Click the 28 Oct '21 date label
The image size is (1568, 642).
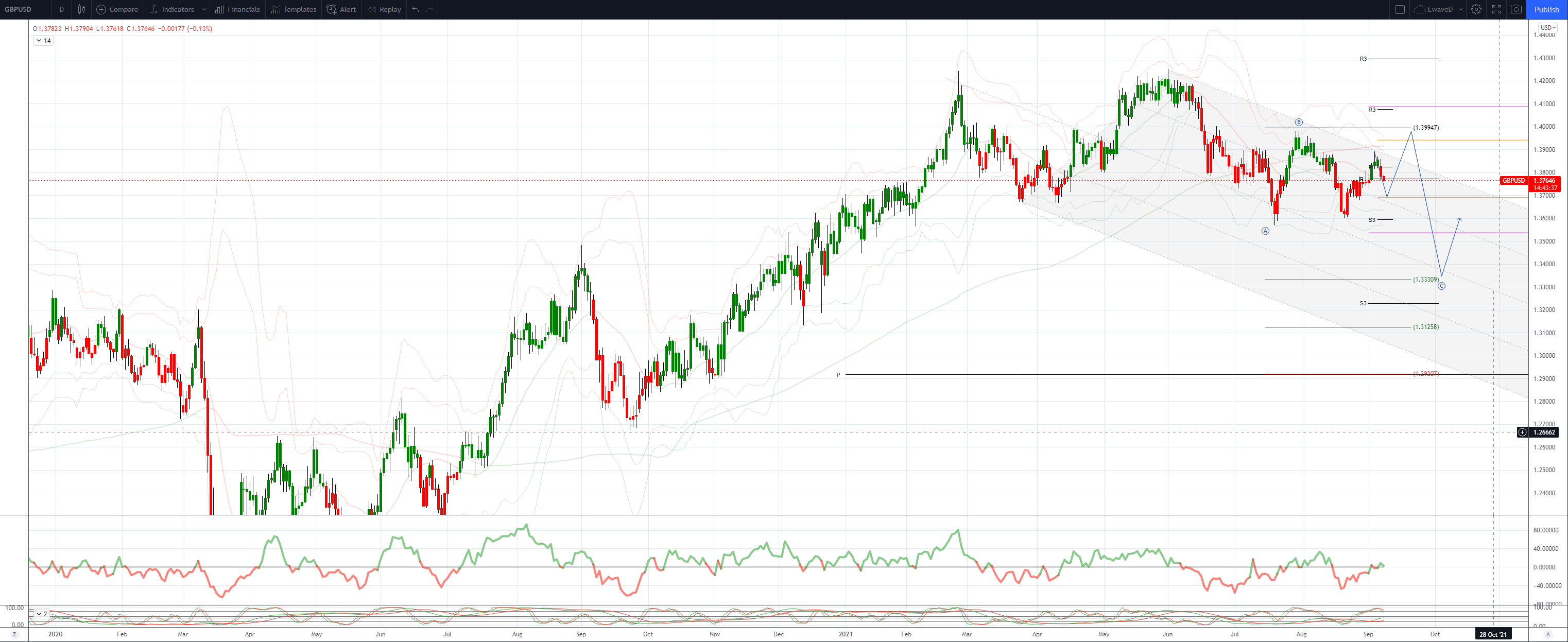pos(1493,634)
